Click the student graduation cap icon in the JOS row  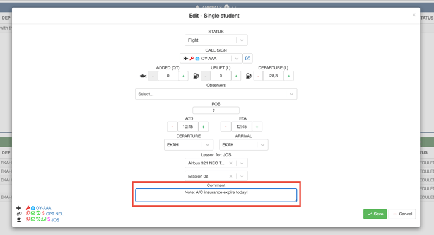click(x=19, y=220)
